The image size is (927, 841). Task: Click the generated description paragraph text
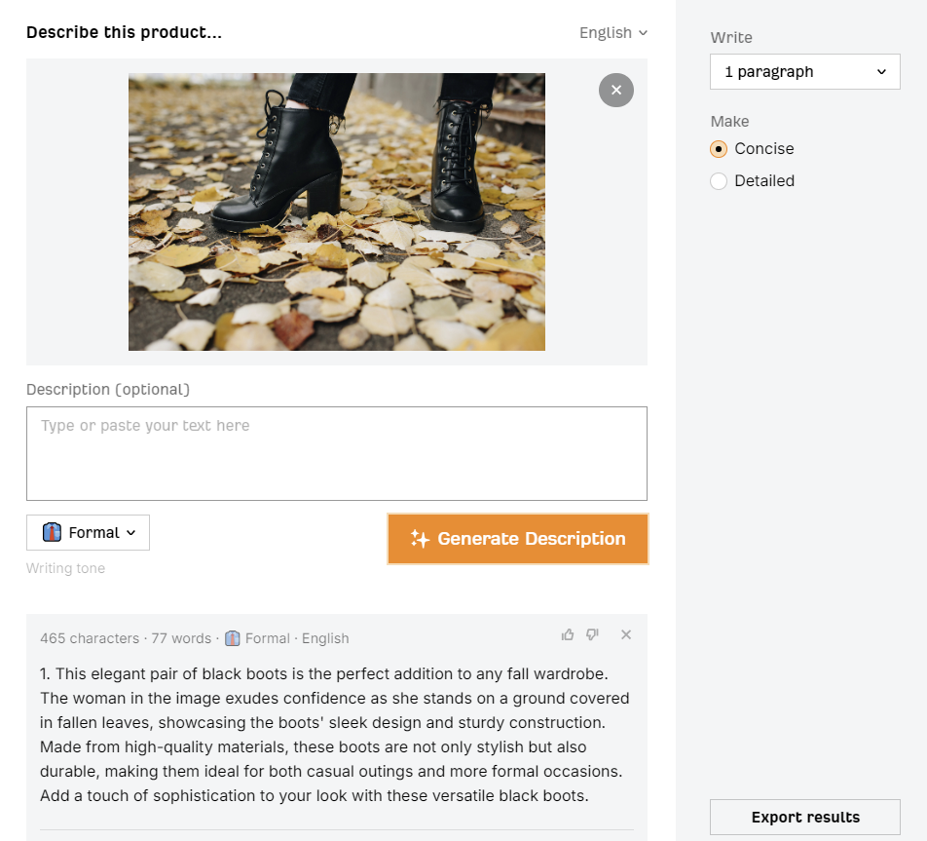[335, 735]
